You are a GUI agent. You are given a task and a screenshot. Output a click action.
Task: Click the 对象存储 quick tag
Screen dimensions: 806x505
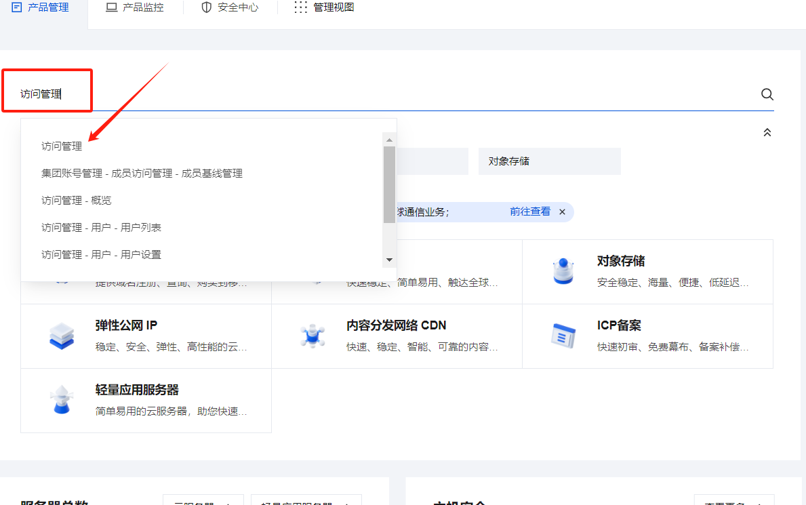click(x=550, y=161)
